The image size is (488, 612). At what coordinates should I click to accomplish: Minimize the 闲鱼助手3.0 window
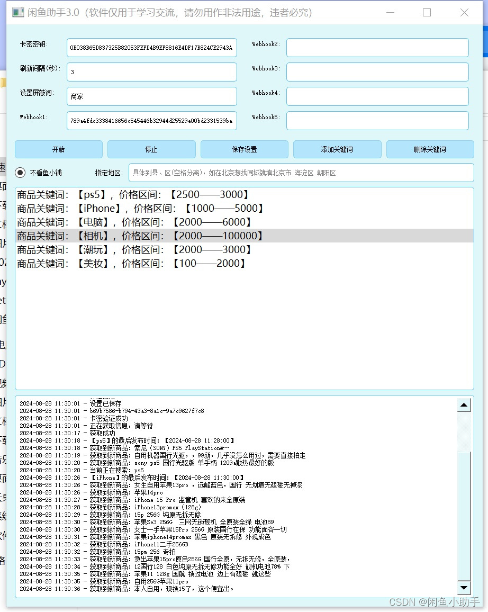[x=390, y=13]
